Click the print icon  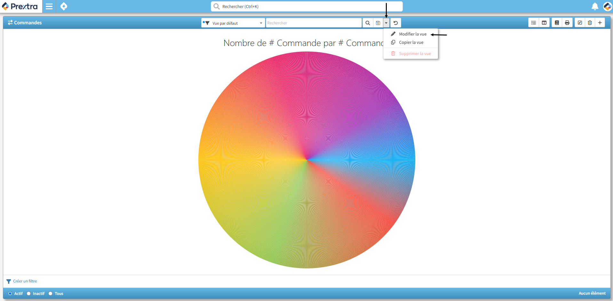click(567, 23)
